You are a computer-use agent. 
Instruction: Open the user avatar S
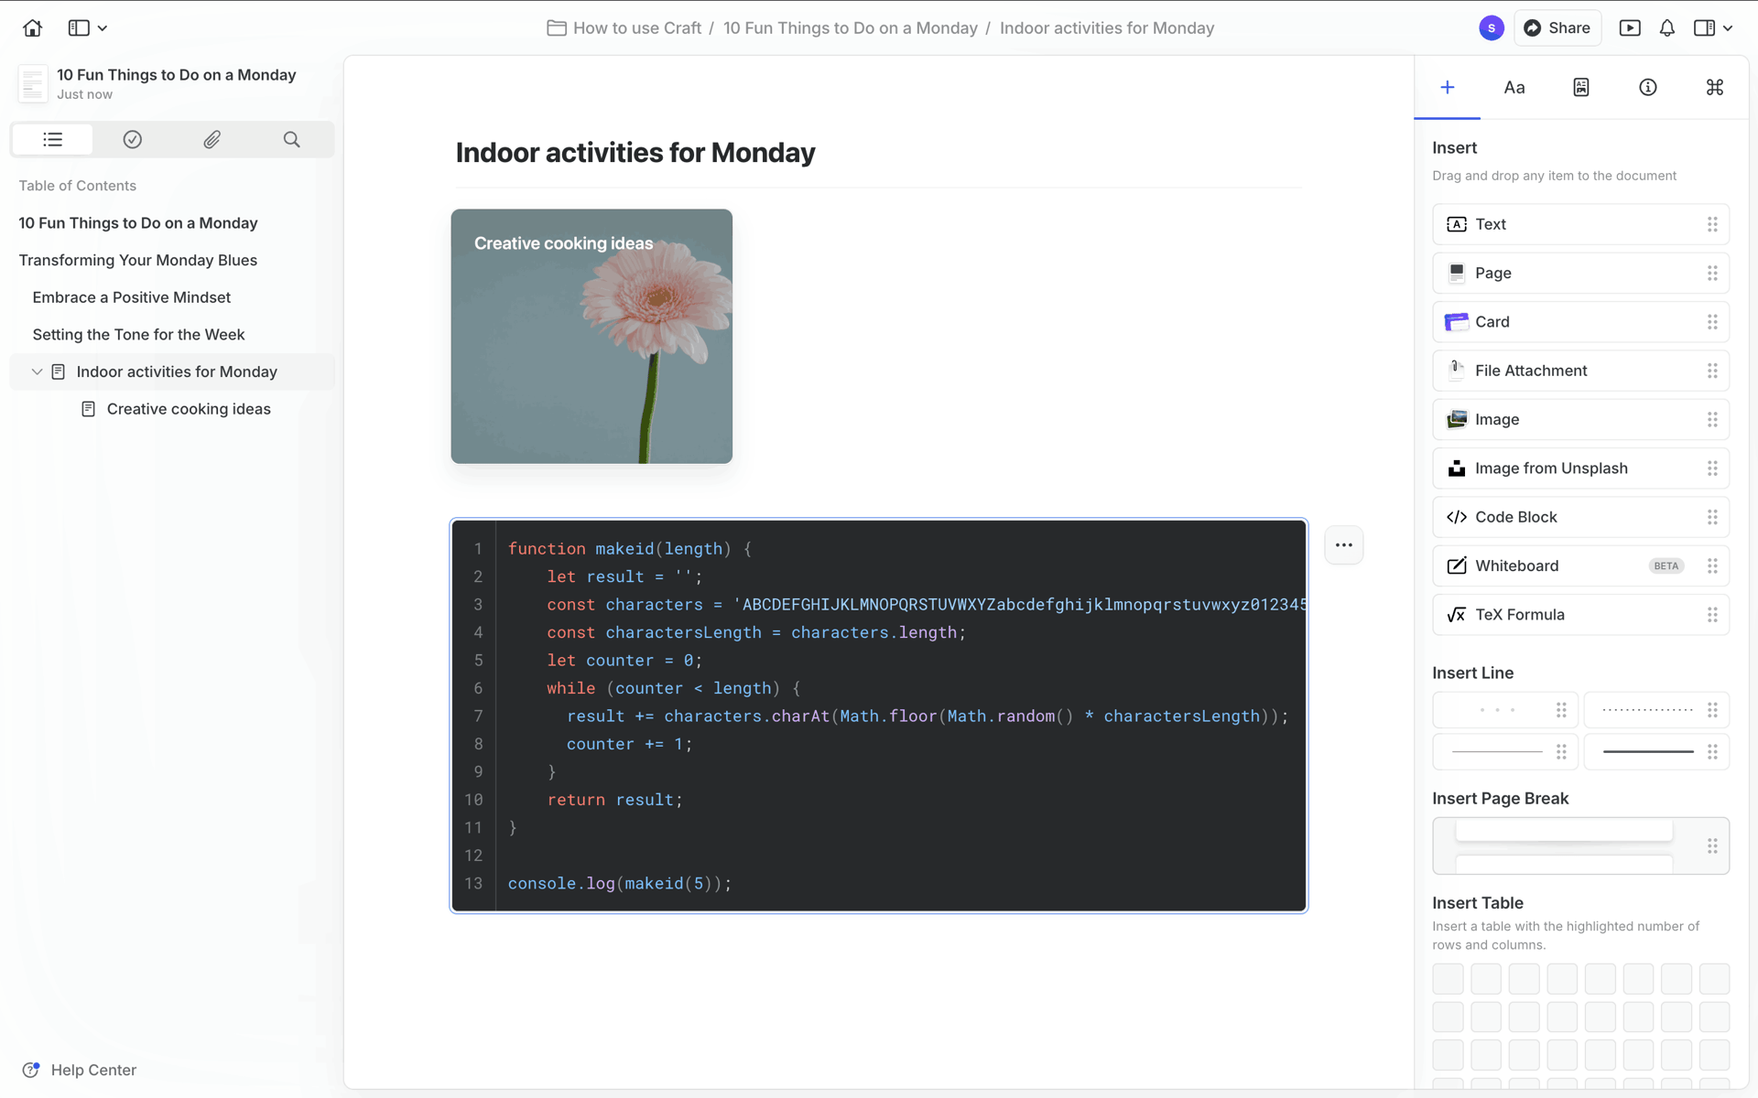pos(1491,27)
